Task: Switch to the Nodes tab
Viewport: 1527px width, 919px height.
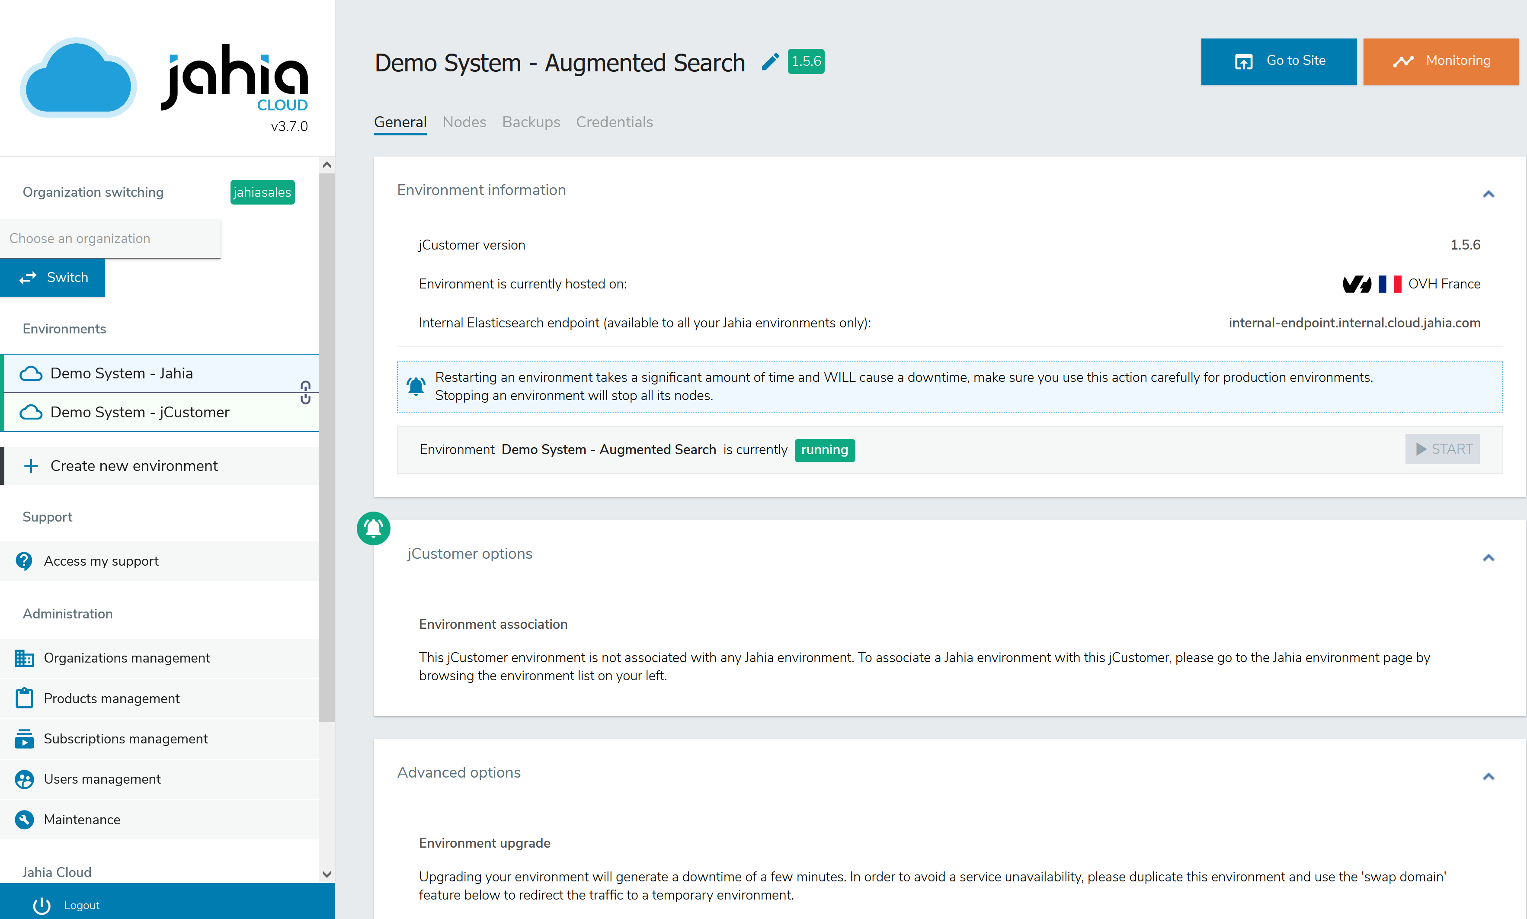Action: pyautogui.click(x=464, y=122)
